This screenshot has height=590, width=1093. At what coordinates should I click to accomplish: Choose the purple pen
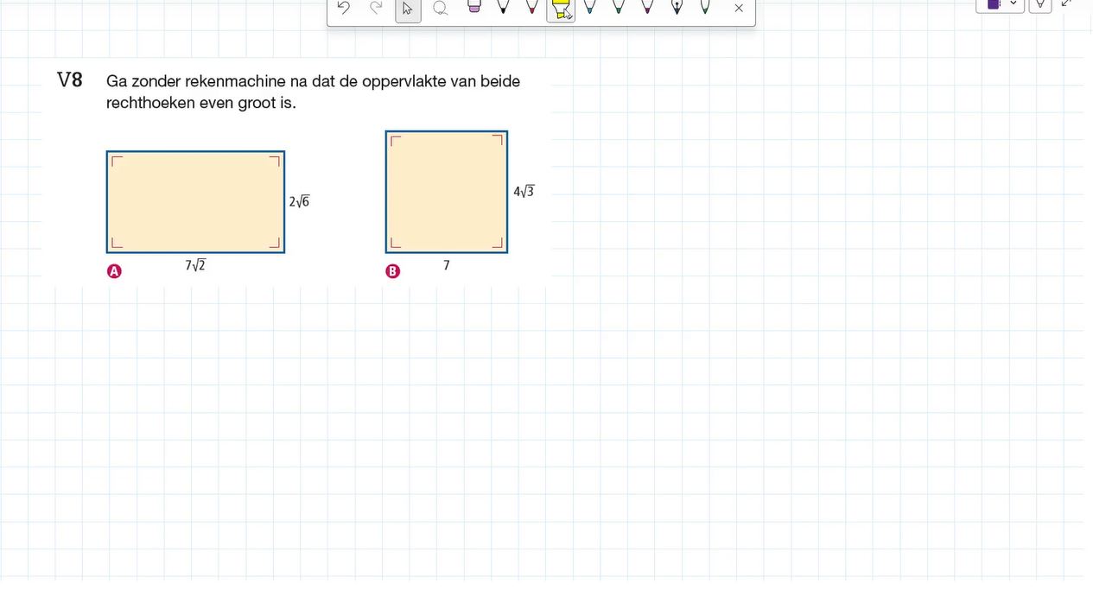[647, 7]
